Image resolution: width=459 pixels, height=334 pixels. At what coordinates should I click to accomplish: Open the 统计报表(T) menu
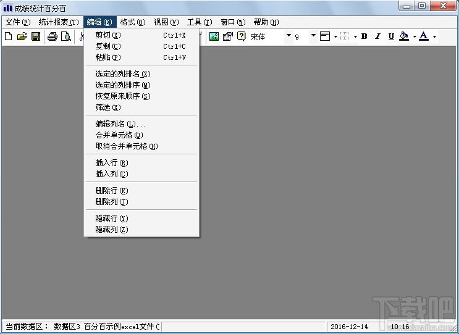pyautogui.click(x=59, y=22)
